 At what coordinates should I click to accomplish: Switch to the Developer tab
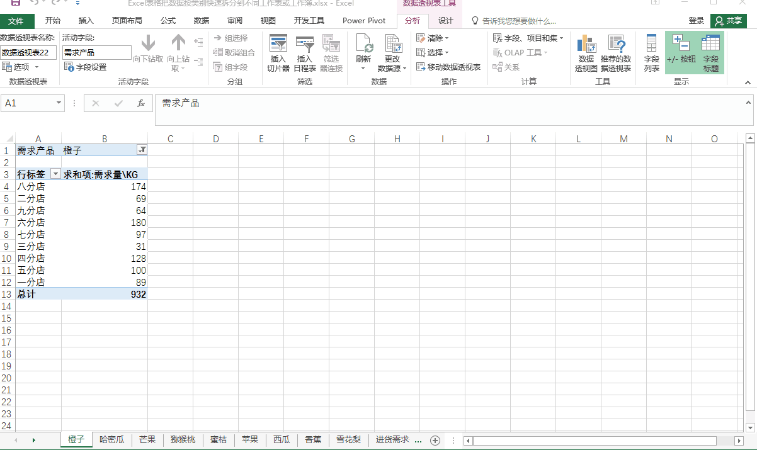(309, 21)
